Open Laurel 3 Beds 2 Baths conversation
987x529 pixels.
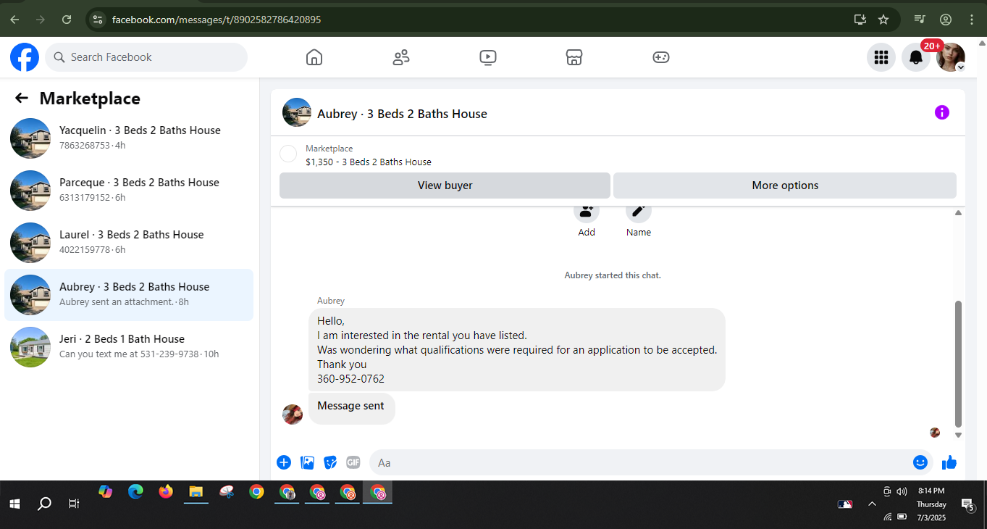tap(129, 242)
